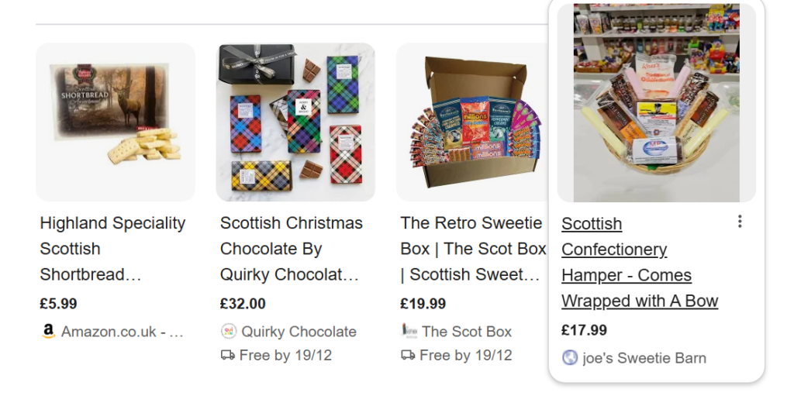Open The Retro Sweetie Box product image
Image resolution: width=794 pixels, height=396 pixels.
pyautogui.click(x=475, y=122)
